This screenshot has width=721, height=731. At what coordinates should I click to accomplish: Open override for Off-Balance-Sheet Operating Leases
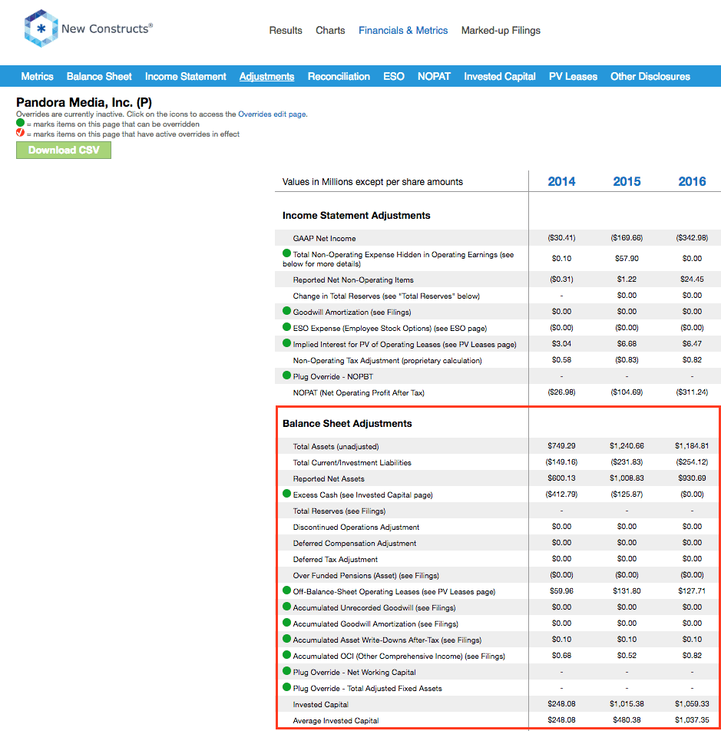click(x=286, y=590)
